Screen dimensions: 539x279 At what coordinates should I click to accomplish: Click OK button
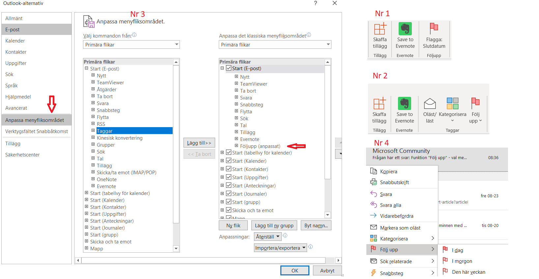point(295,270)
